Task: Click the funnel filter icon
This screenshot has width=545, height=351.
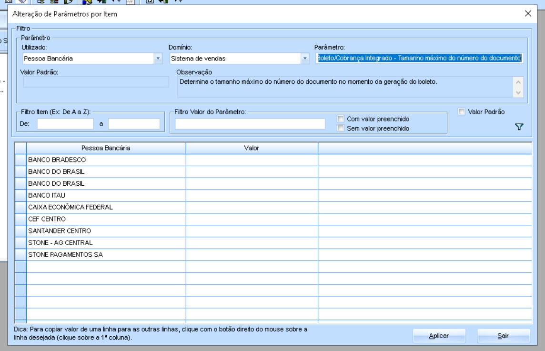Action: [519, 127]
